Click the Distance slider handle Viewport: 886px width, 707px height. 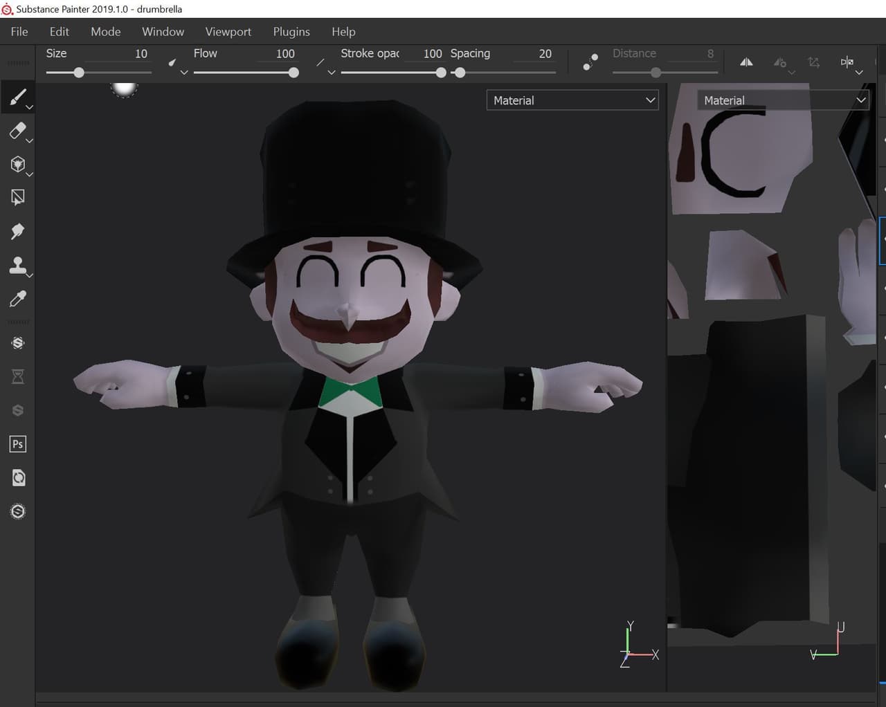(x=656, y=72)
